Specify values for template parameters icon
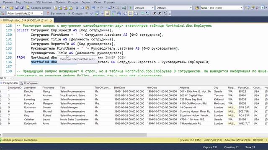Viewport: 268px width, 150px height. tap(165, 13)
